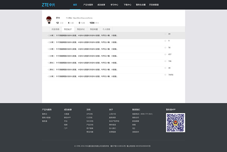Click the eye icon beside 44 views

coord(165,68)
